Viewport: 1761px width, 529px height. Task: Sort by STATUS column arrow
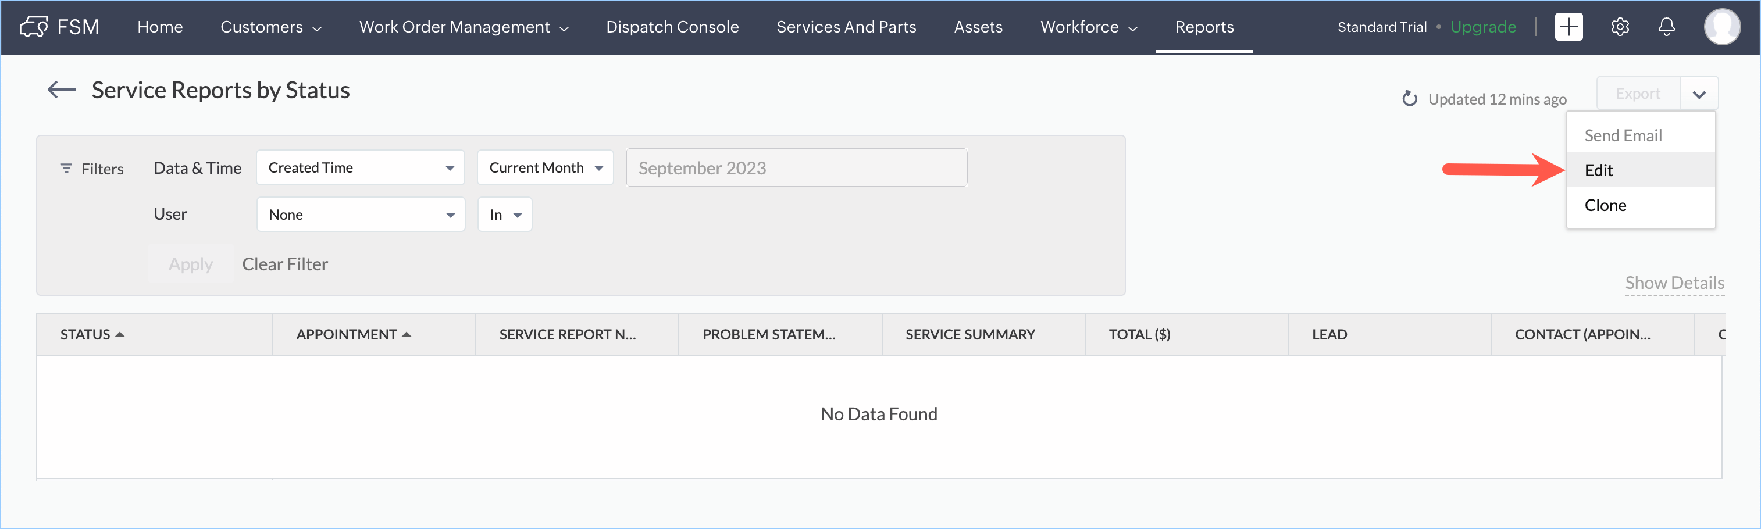[x=120, y=334]
